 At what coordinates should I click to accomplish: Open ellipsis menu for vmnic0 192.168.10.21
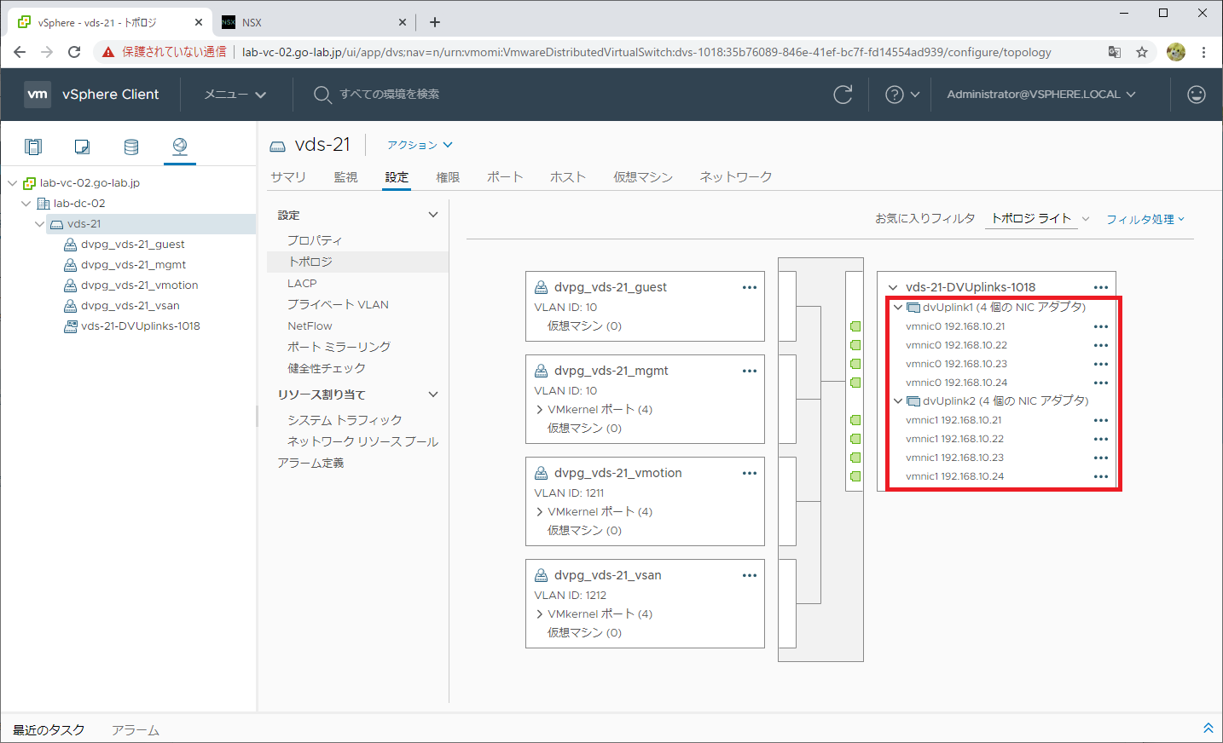pyautogui.click(x=1101, y=326)
